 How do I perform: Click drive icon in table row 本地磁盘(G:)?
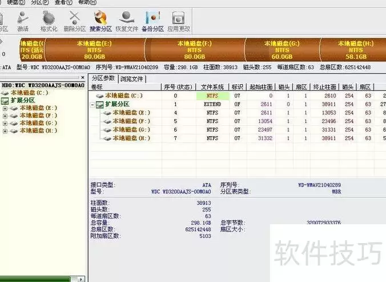(x=107, y=130)
